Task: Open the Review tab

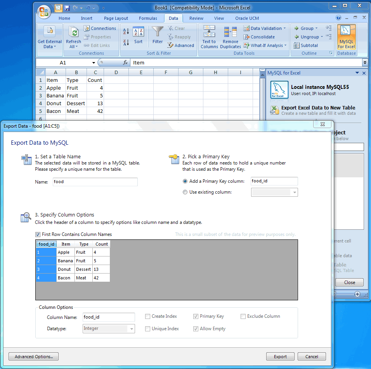Action: 196,18
